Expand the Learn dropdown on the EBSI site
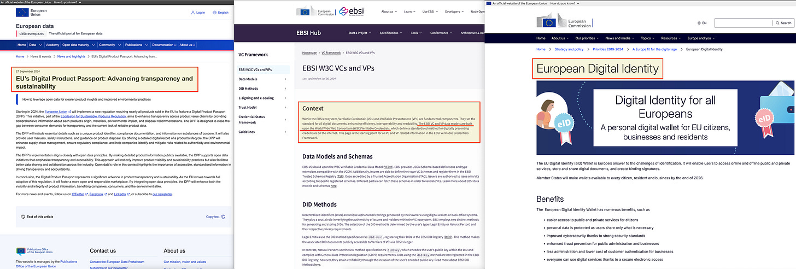 tap(410, 11)
